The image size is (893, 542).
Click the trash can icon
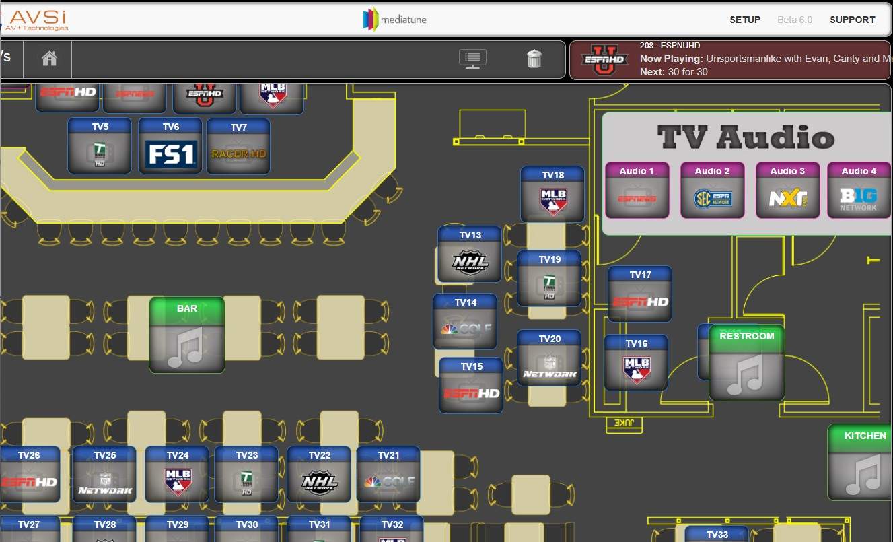(x=534, y=59)
